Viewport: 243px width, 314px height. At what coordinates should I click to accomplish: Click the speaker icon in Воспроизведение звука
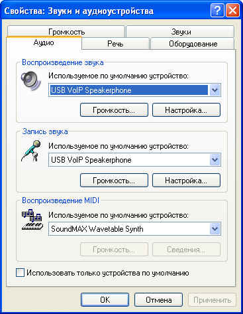31,81
